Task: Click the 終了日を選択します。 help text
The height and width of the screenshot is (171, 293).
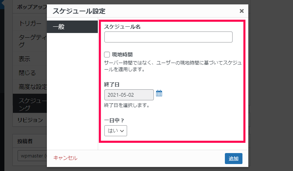Action: click(127, 105)
